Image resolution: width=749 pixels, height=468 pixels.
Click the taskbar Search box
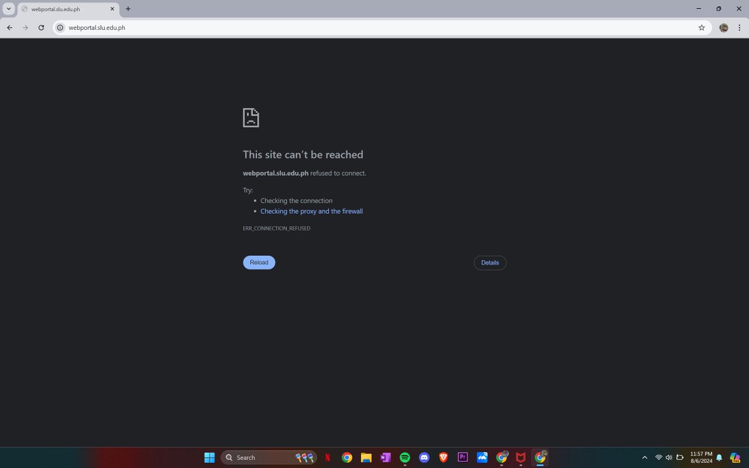pyautogui.click(x=268, y=457)
